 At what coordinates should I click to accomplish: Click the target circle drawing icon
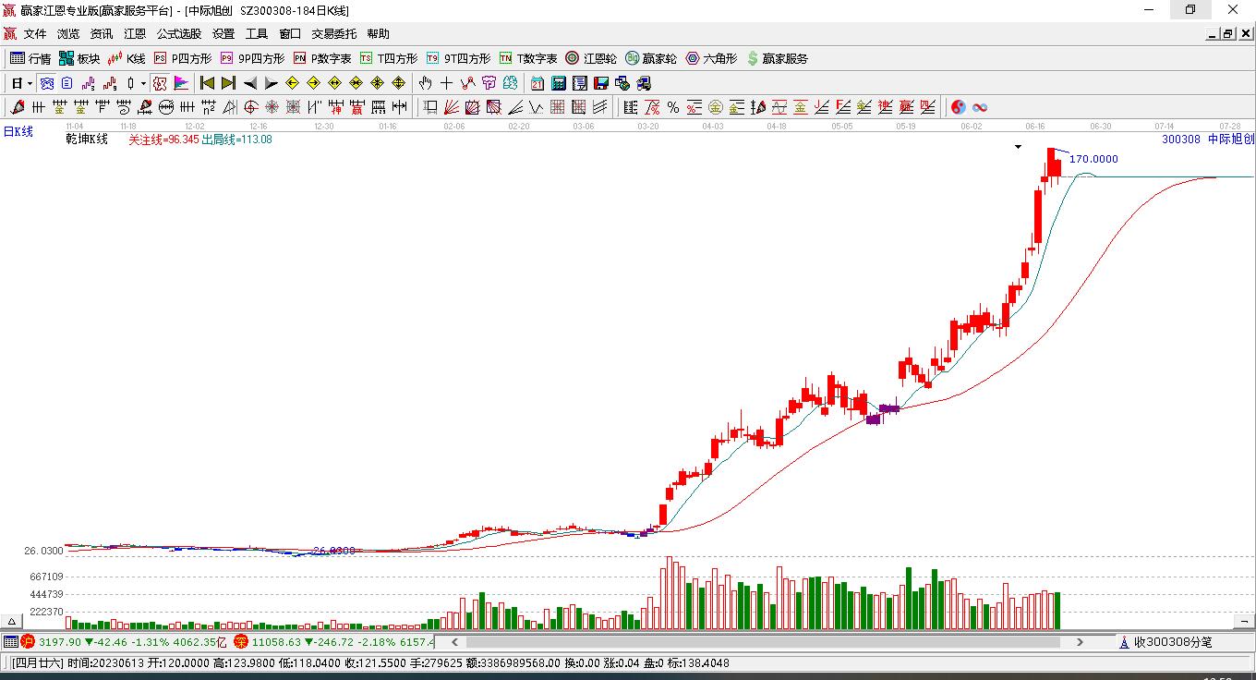pyautogui.click(x=250, y=107)
